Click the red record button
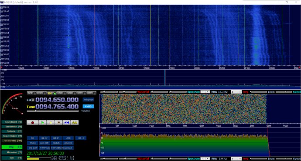 click(x=32, y=123)
